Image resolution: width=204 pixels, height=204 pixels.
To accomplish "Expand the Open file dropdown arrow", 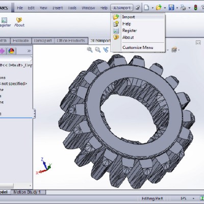I will (x=165, y=8).
